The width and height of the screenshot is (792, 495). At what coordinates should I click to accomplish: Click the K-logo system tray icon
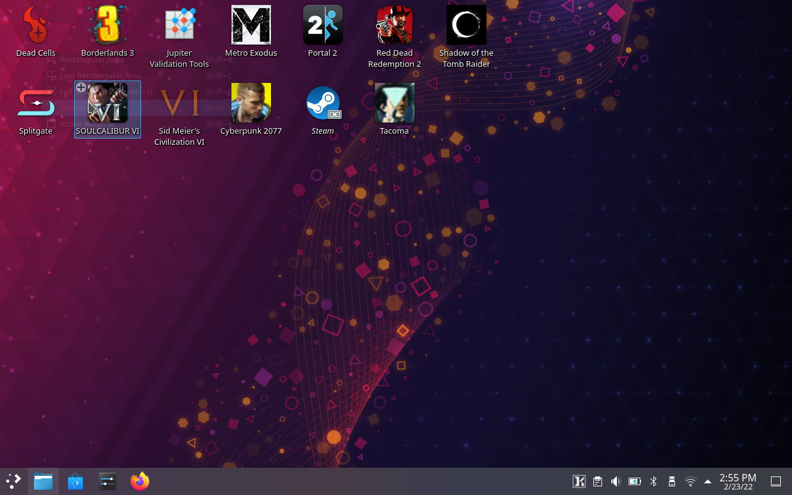(x=579, y=481)
